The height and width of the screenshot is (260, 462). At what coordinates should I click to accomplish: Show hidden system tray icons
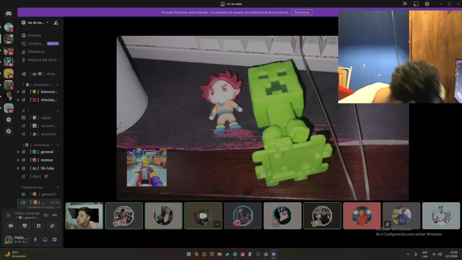pos(408,254)
